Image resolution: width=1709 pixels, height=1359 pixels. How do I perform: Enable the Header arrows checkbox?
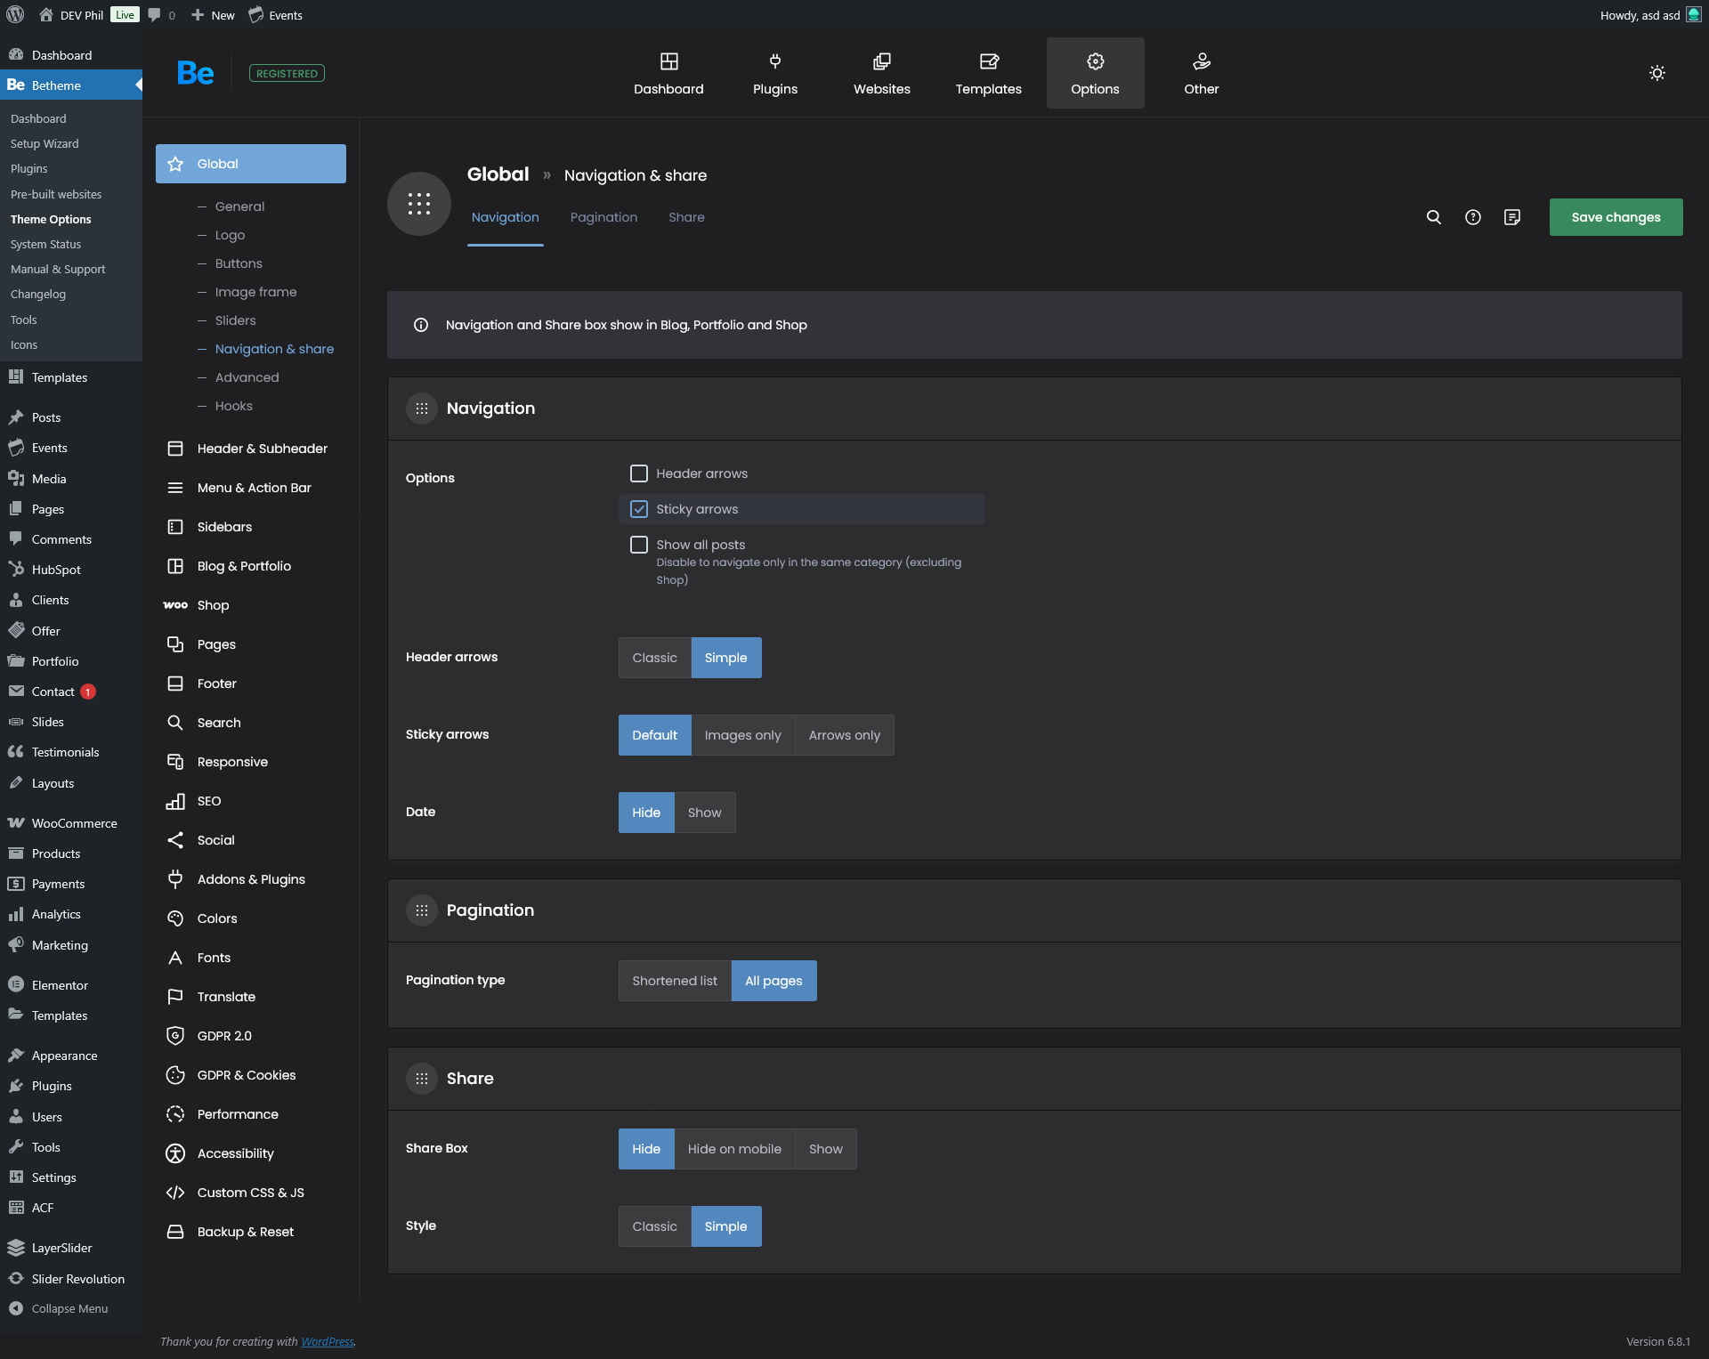coord(639,473)
